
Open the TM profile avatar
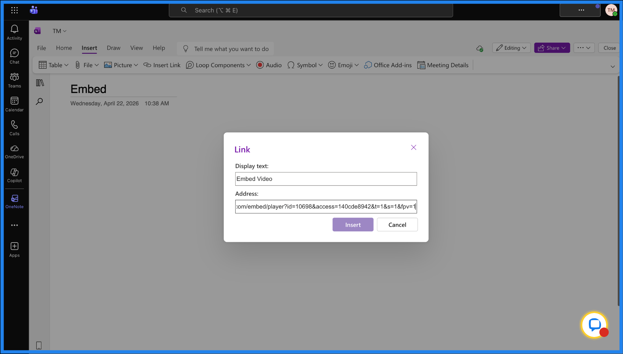611,10
